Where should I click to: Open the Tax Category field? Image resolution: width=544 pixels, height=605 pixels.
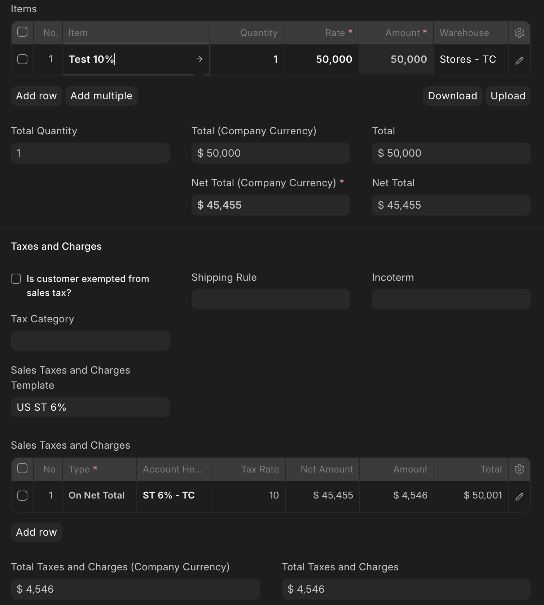(x=90, y=341)
